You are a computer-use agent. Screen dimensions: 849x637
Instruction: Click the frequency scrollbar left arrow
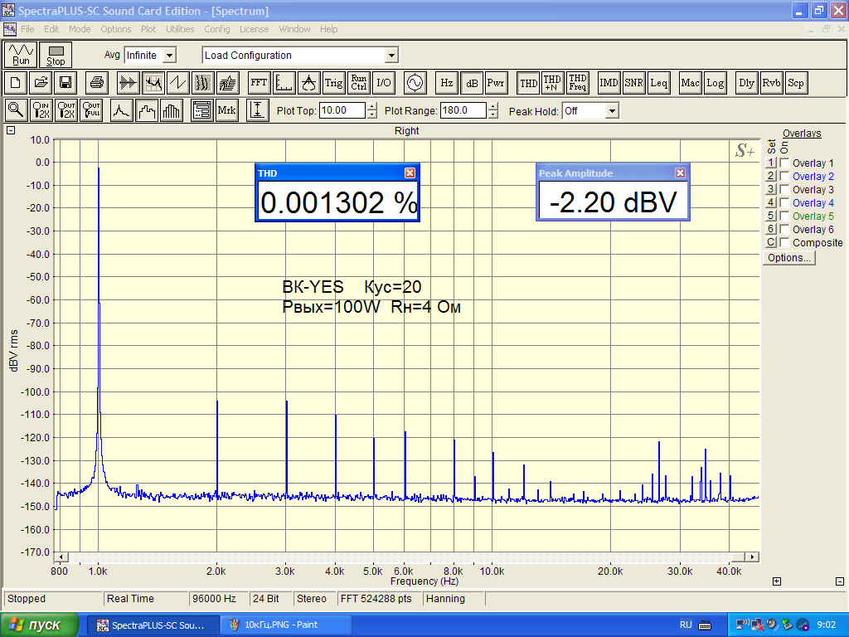pyautogui.click(x=61, y=557)
